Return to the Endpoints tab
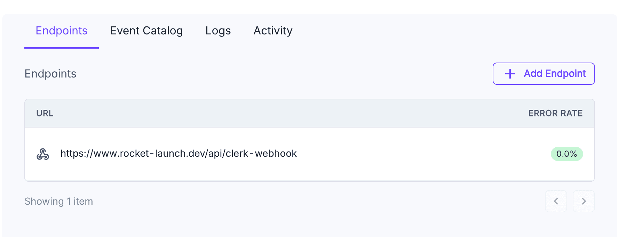 click(x=61, y=31)
